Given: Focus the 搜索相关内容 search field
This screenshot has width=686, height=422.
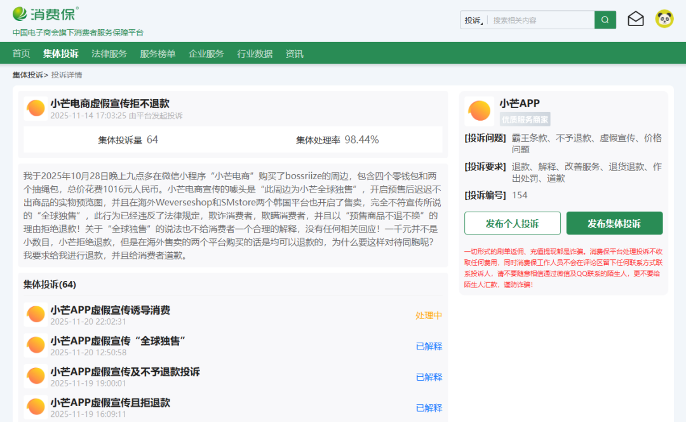Looking at the screenshot, I should pos(540,20).
